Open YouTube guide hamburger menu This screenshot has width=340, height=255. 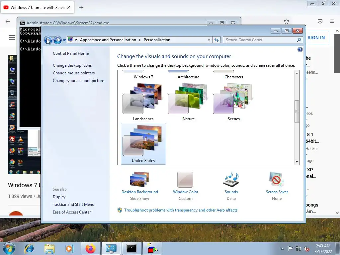click(12, 37)
